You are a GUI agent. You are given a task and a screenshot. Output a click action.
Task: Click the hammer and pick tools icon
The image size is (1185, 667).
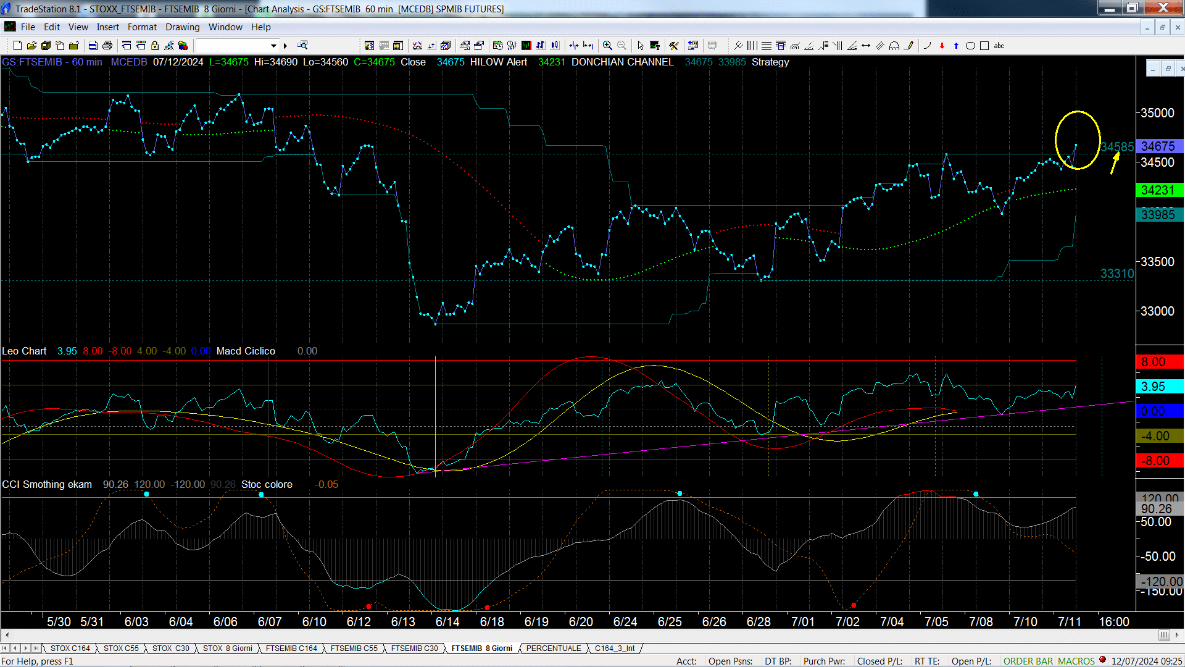674,45
